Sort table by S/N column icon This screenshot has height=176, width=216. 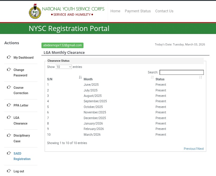point(80,77)
